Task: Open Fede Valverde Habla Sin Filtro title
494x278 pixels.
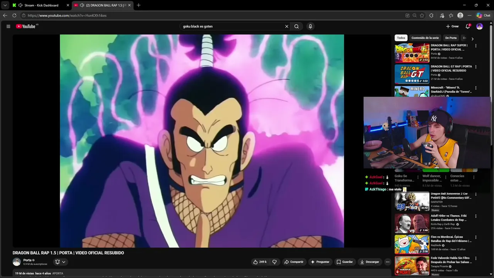Action: [x=451, y=260]
